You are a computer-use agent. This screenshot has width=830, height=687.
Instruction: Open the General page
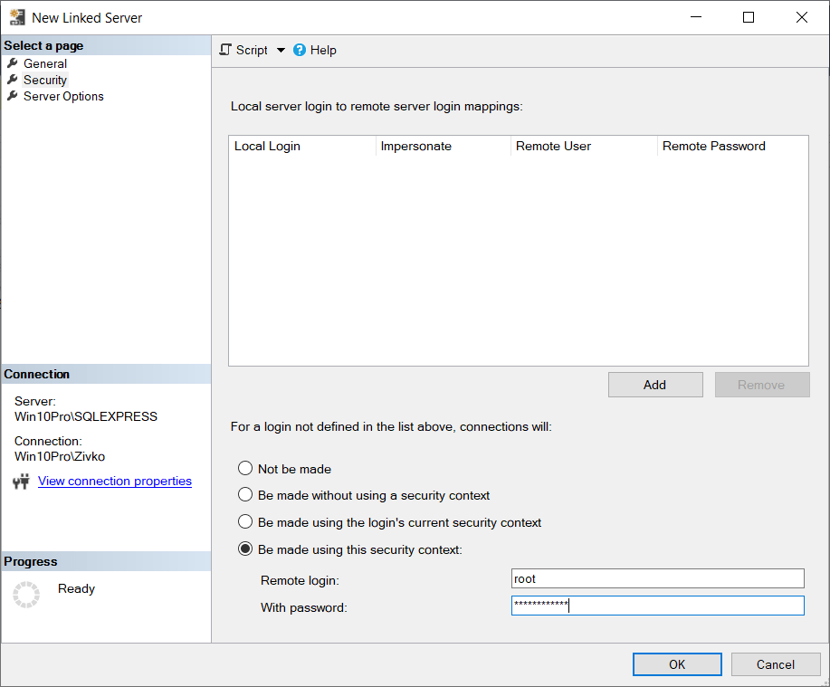(x=43, y=63)
